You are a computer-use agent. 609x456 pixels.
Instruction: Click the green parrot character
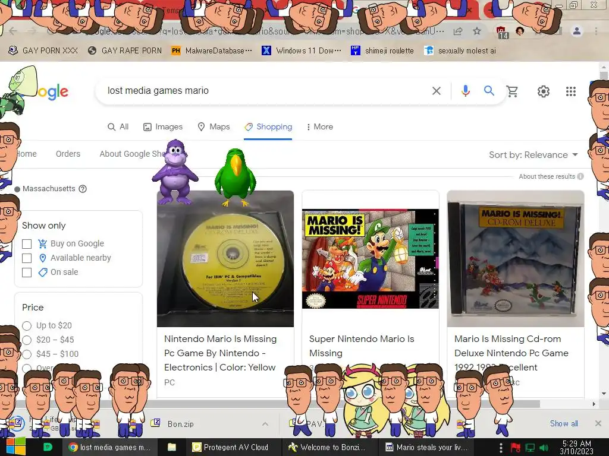(236, 177)
